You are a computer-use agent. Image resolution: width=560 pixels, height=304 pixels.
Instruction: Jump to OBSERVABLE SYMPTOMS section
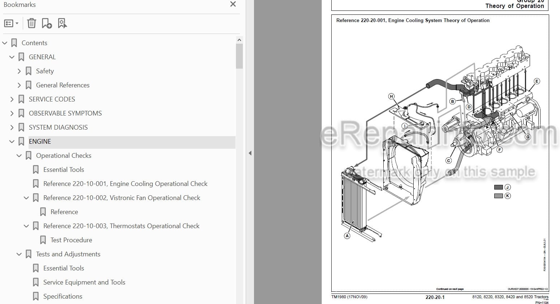click(65, 113)
